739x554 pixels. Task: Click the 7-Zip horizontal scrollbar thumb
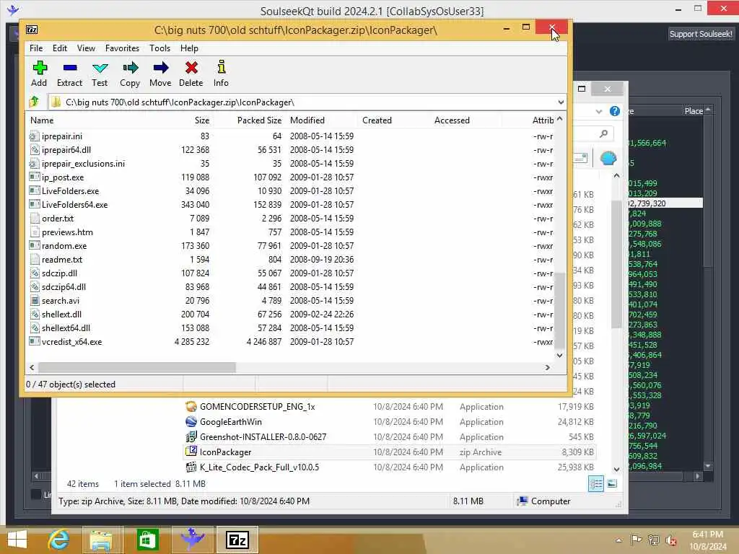[136, 367]
